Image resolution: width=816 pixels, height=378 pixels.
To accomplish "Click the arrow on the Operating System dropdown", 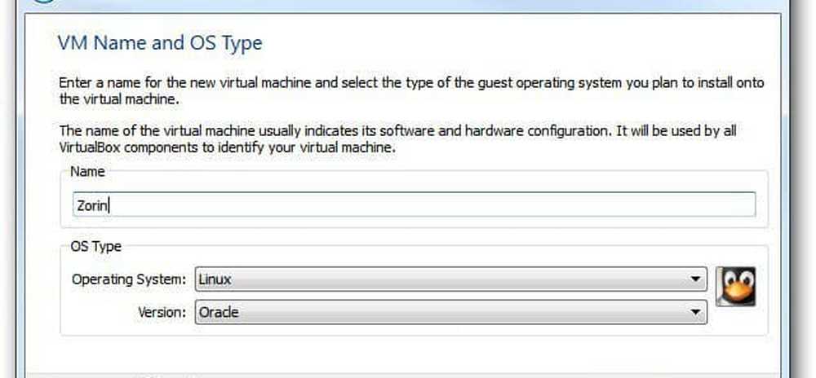I will coord(695,279).
